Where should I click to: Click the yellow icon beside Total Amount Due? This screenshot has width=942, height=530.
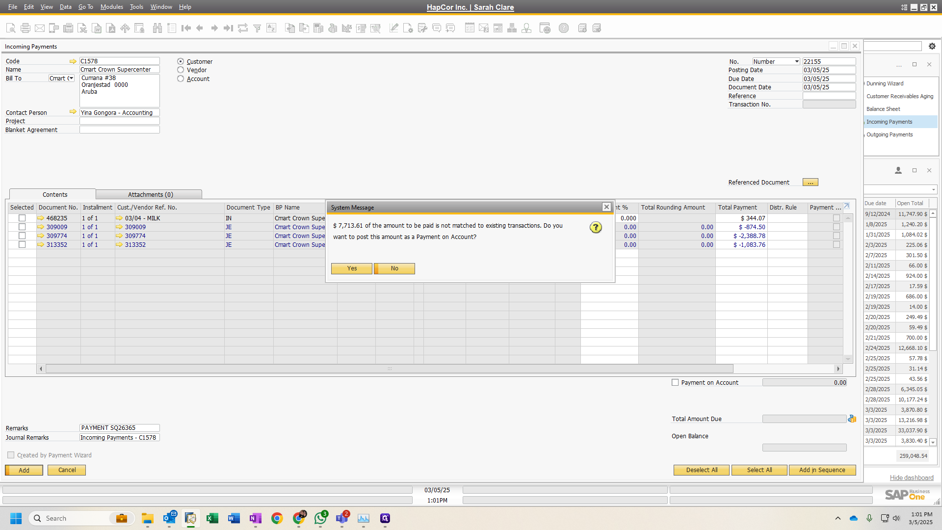(852, 419)
